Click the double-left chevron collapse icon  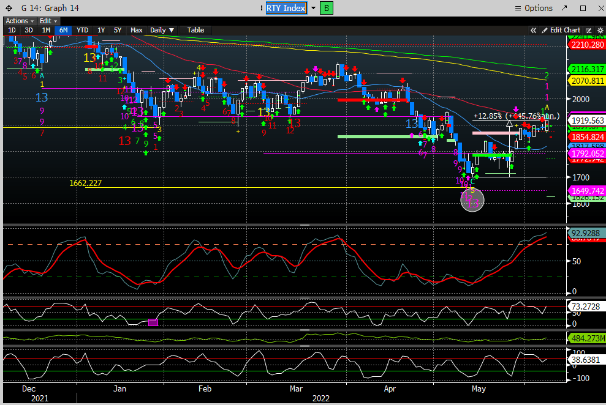point(533,30)
